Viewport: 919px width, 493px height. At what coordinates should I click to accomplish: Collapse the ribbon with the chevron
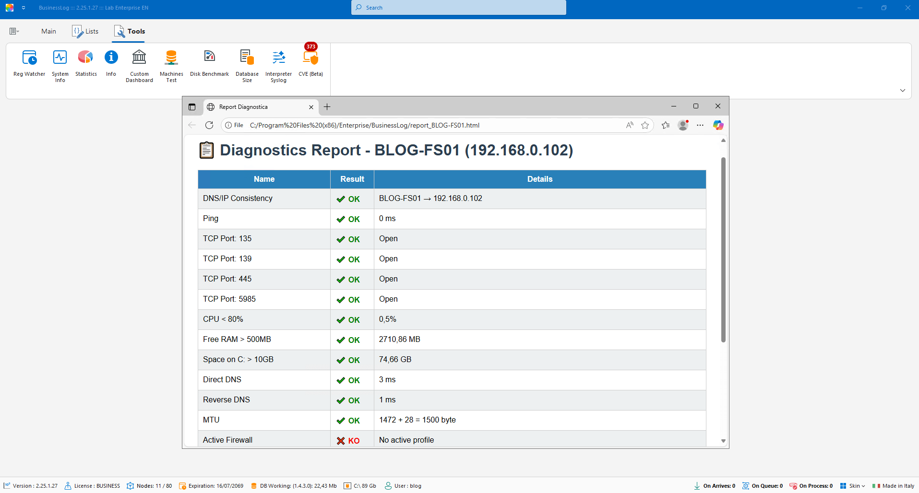[902, 91]
